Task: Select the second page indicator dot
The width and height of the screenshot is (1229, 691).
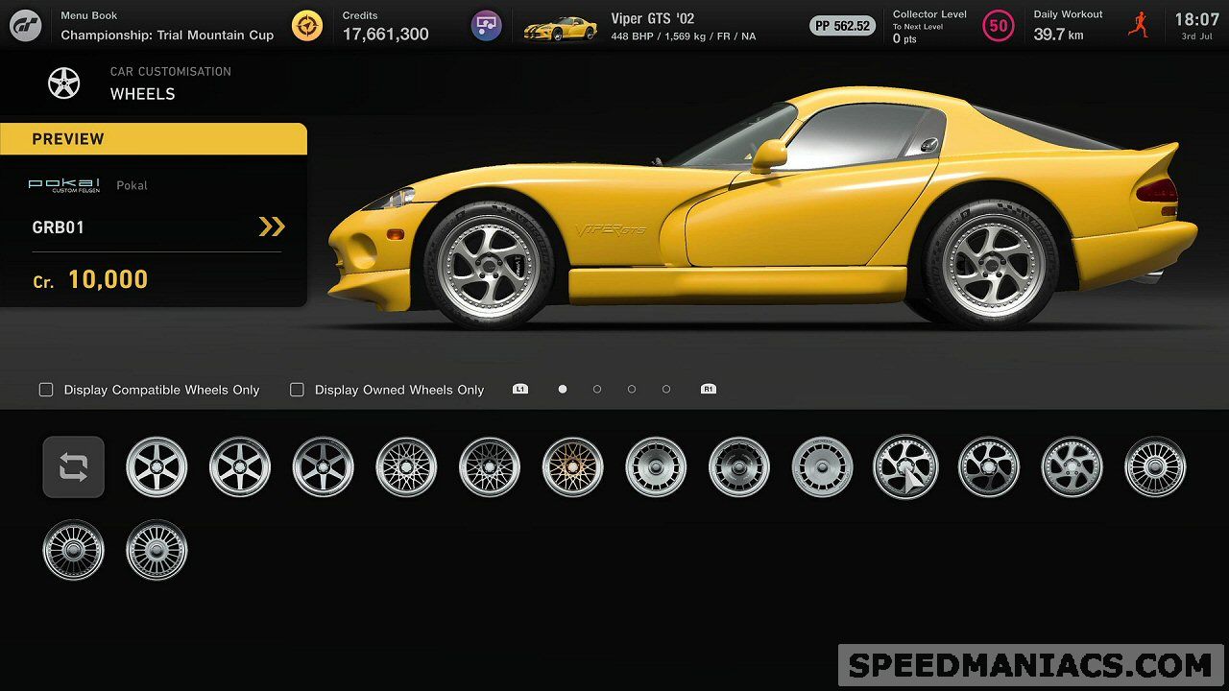Action: click(x=597, y=390)
